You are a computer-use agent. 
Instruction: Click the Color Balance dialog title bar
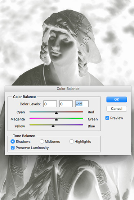click(x=68, y=88)
